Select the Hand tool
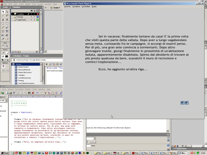The width and height of the screenshot is (207, 155). pos(3,46)
